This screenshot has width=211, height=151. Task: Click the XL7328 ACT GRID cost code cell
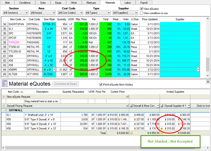click(x=34, y=74)
